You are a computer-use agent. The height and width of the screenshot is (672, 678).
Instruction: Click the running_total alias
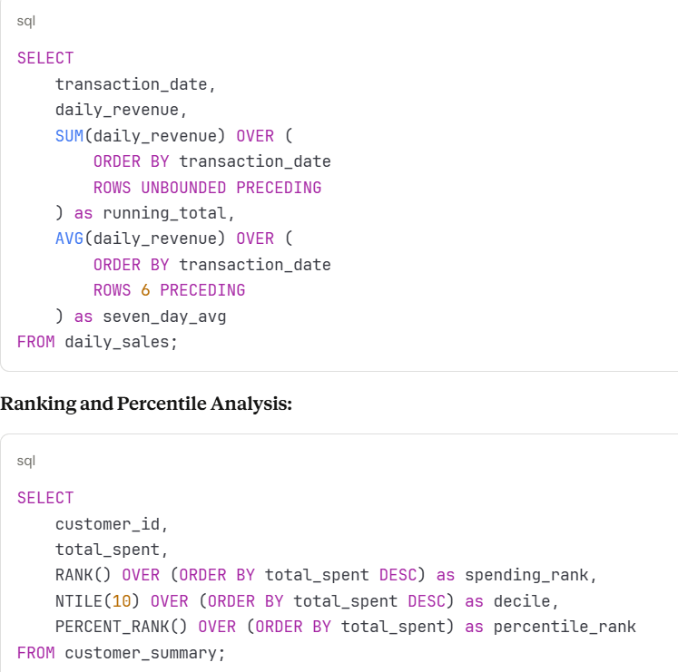pos(169,213)
